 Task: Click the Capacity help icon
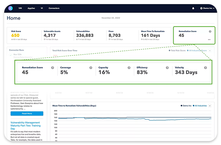point(129,68)
